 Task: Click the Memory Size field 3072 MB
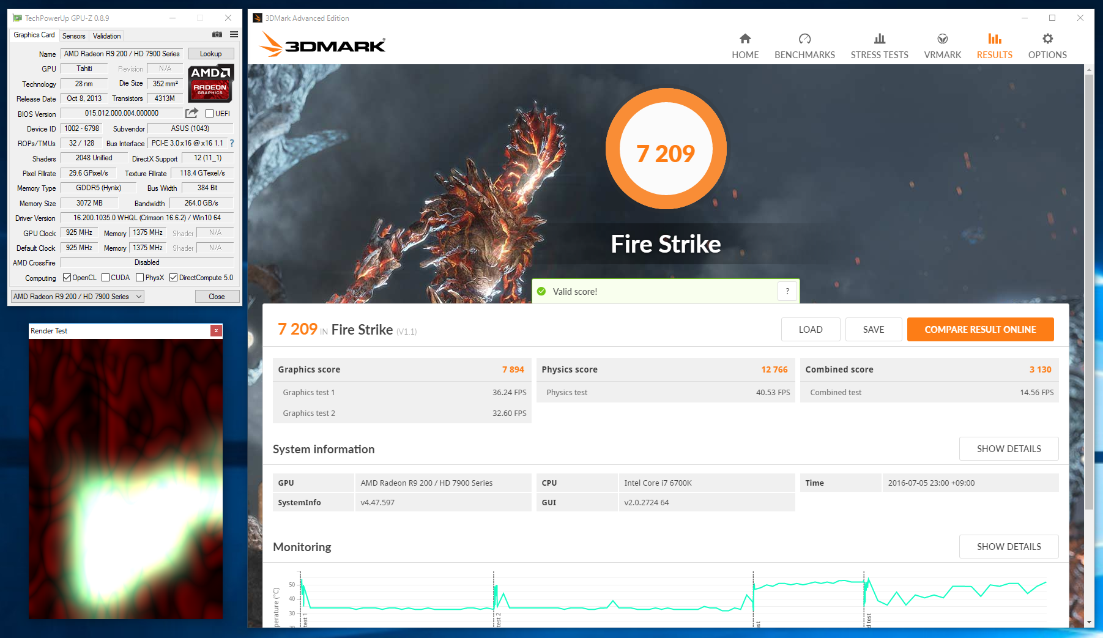[89, 203]
